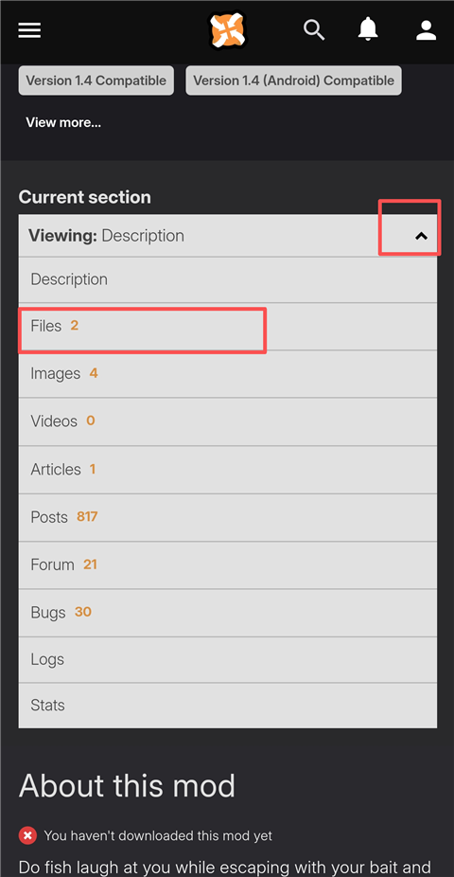454x877 pixels.
Task: Collapse the section list with chevron
Action: point(421,236)
